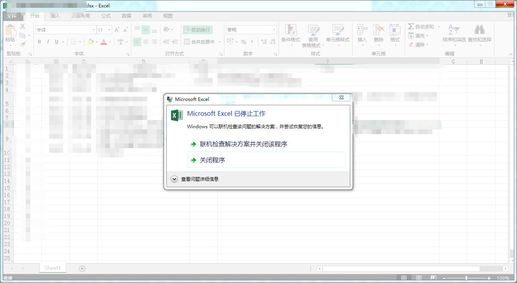Open the font name dropdown (宋体)

(94, 30)
